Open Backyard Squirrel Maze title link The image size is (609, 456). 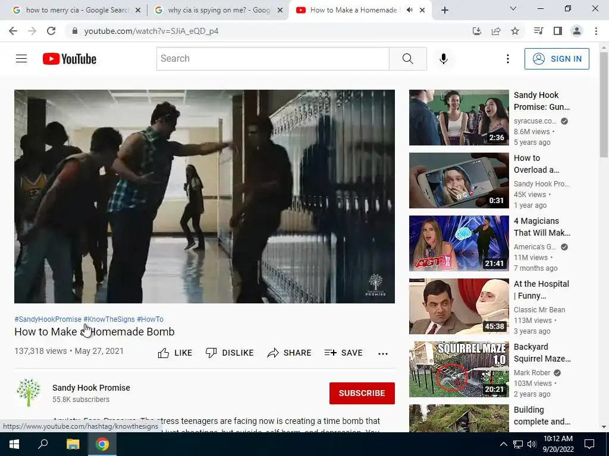542,353
